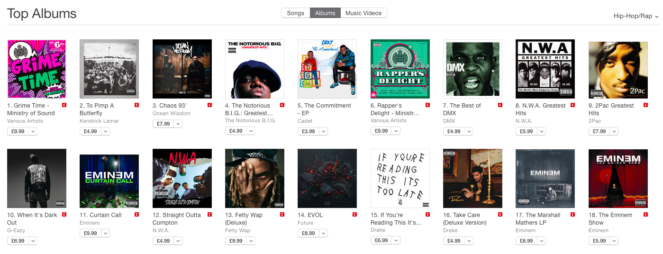Screen dimensions: 663x254
Task: Click the explicit badge beside Curtain Call
Action: tap(137, 214)
